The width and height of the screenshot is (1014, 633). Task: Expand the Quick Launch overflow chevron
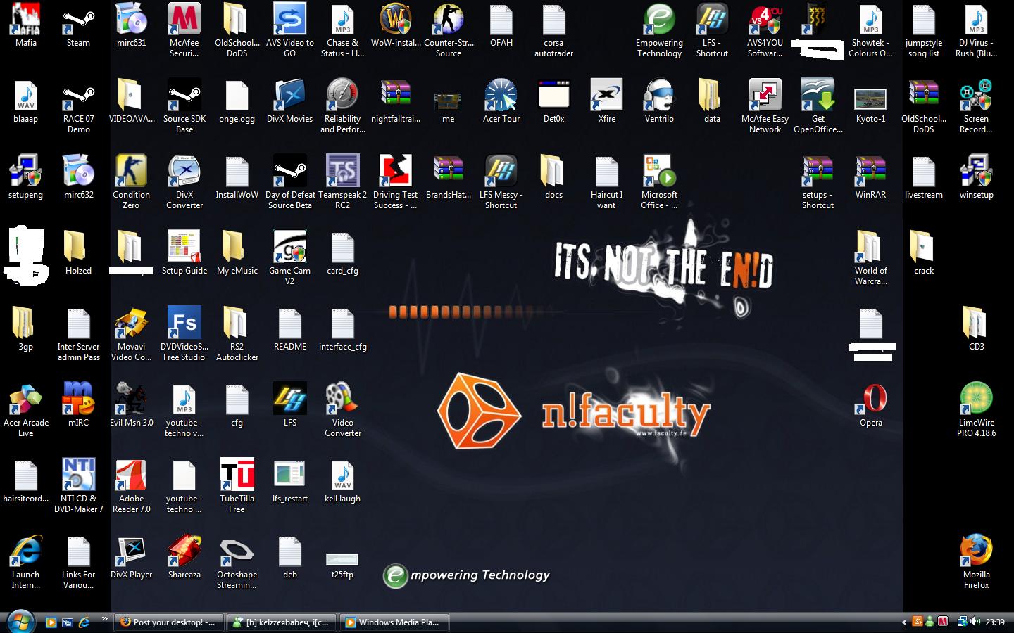[x=104, y=619]
